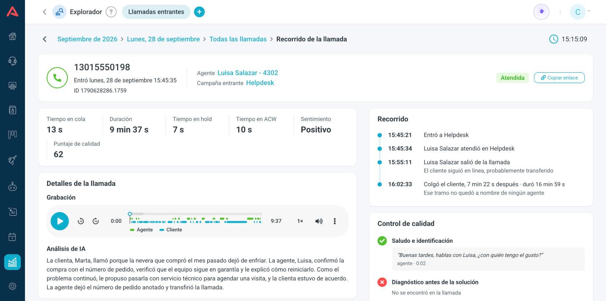The width and height of the screenshot is (606, 301).
Task: Select the highlighted analytics chart sidebar icon
Action: coord(12,262)
